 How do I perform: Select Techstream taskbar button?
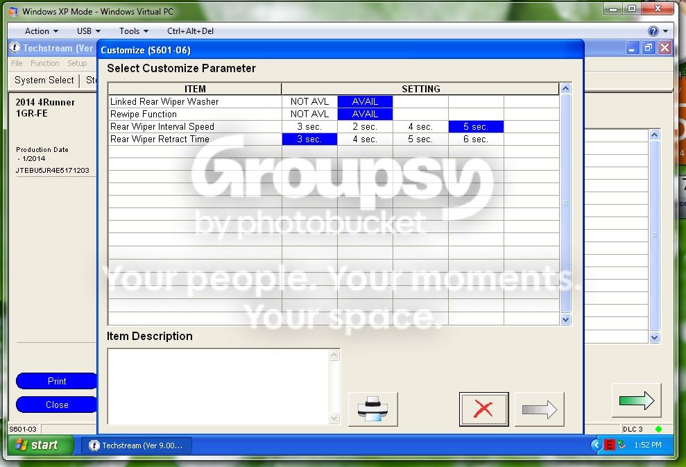[x=137, y=445]
